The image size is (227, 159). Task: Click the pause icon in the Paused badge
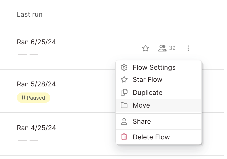23,98
